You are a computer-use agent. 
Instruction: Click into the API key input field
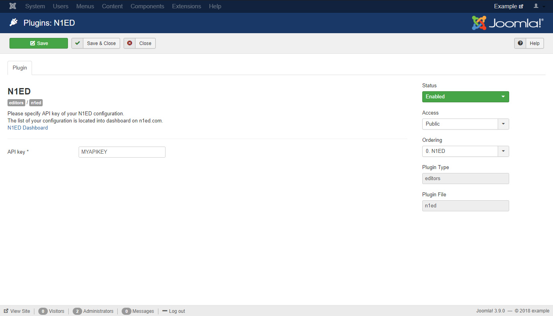tap(122, 152)
